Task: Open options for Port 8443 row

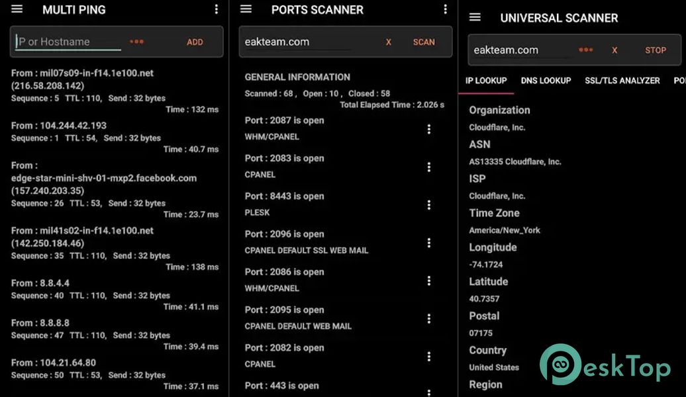Action: tap(429, 205)
